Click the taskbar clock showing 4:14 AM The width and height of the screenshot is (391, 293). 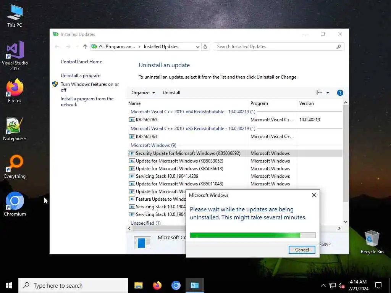[x=358, y=285]
